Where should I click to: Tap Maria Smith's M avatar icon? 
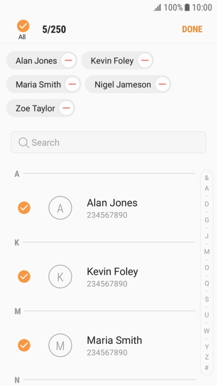tap(60, 345)
